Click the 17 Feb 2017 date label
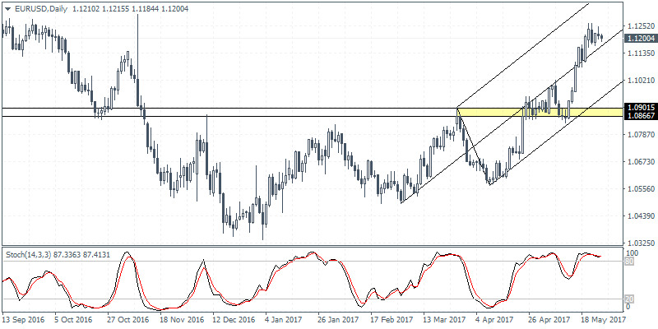The height and width of the screenshot is (329, 658). pos(392,319)
